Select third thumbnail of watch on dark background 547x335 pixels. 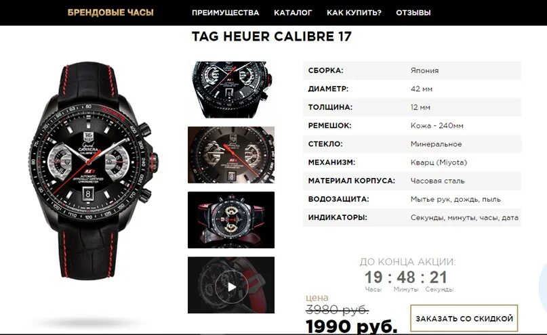tap(231, 220)
